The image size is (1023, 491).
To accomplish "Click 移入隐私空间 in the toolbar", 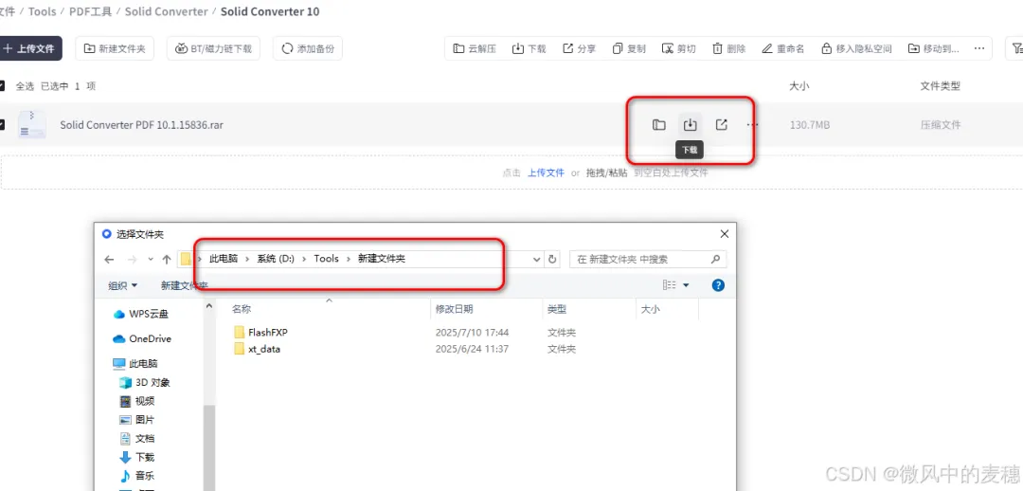I will coord(856,48).
